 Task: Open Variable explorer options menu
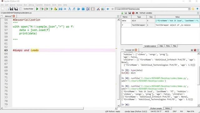(x=198, y=13)
